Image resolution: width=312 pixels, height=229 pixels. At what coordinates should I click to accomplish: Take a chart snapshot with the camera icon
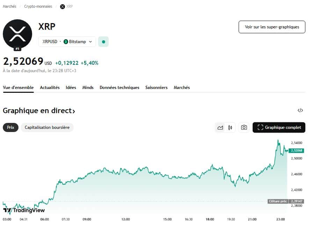pyautogui.click(x=244, y=127)
